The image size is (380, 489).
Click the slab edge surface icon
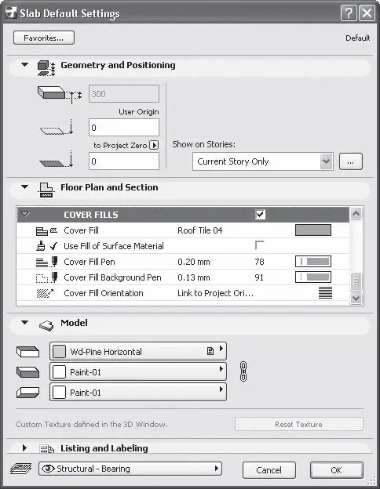[27, 372]
